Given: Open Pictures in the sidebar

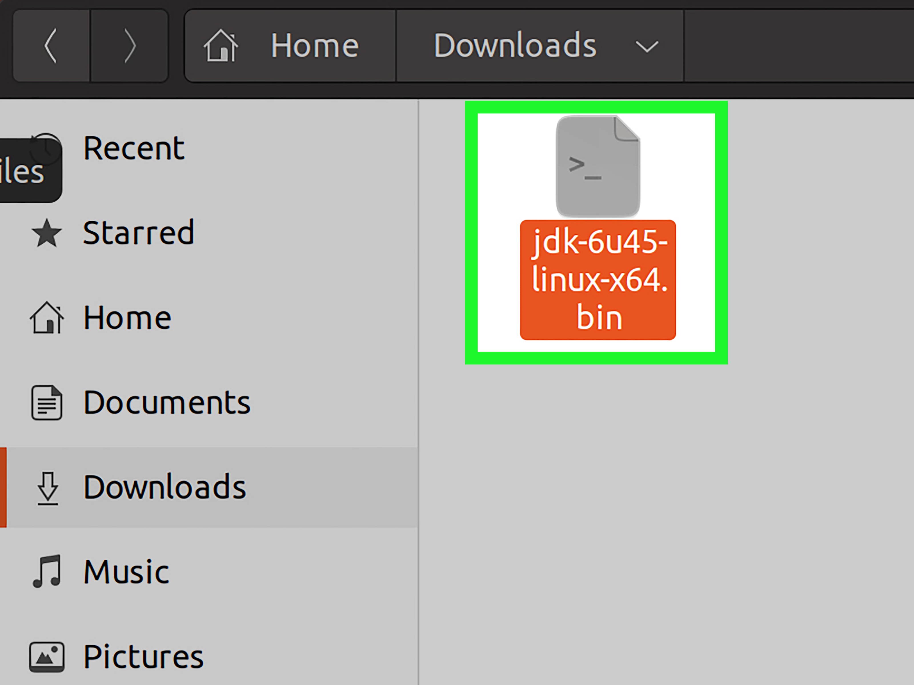Looking at the screenshot, I should (x=209, y=656).
